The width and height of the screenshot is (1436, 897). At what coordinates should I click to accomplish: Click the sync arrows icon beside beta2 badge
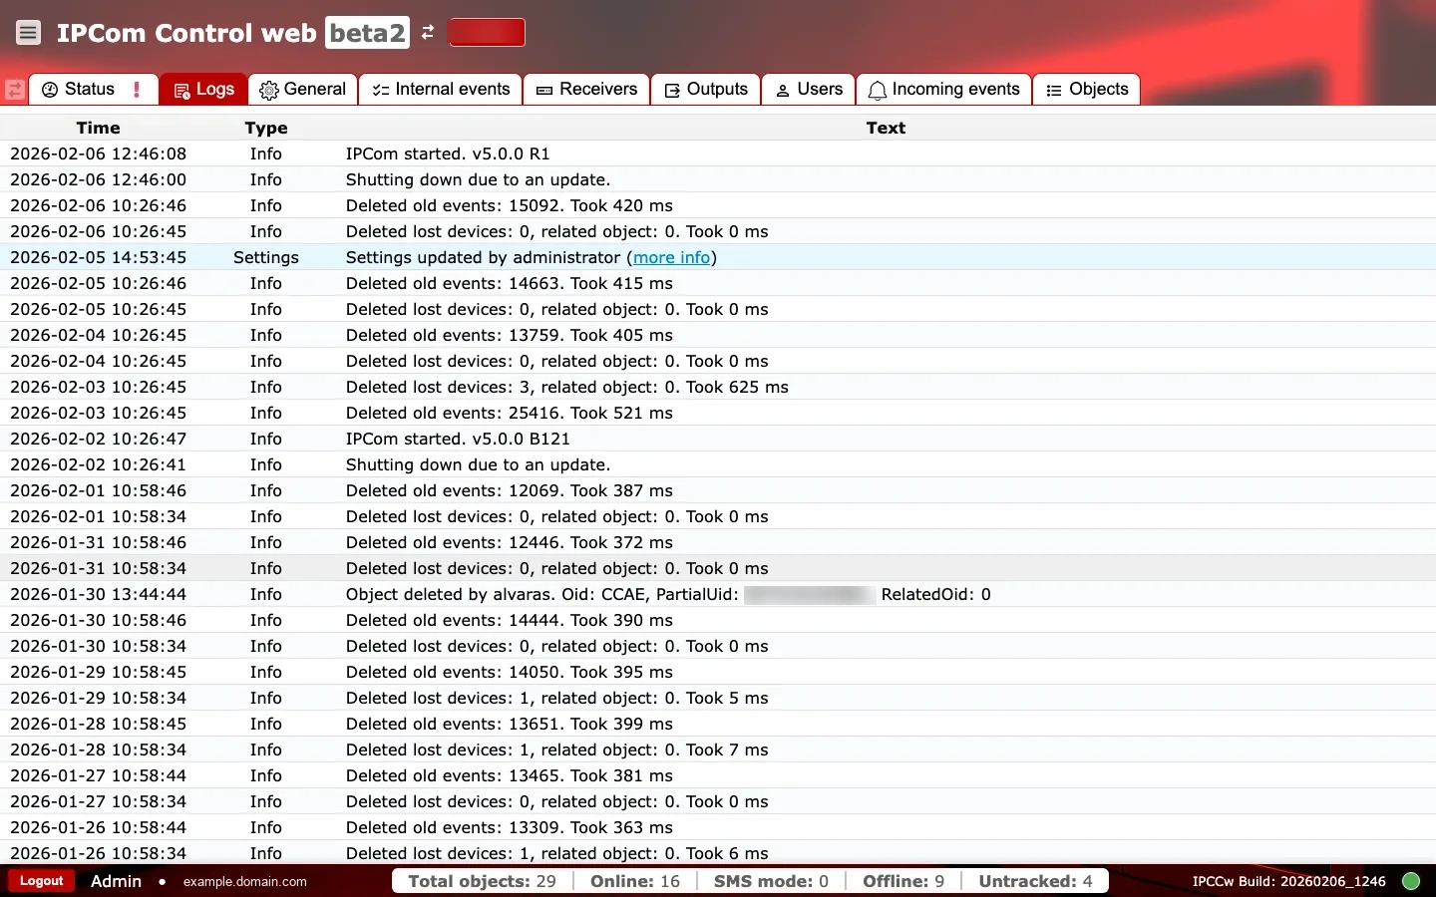coord(427,32)
